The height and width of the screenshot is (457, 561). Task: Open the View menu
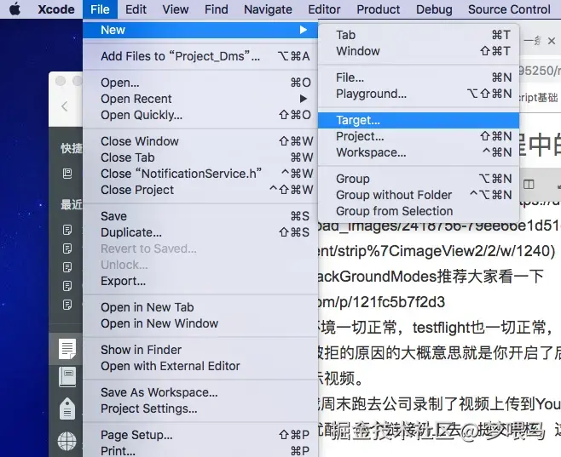176,9
